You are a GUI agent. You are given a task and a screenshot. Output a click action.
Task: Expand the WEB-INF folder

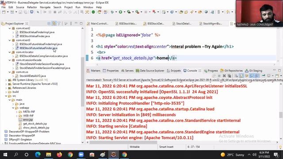17,116
